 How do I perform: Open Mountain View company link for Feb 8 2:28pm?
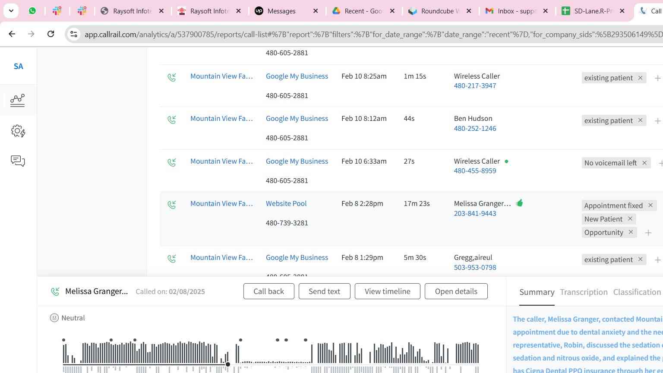click(x=221, y=203)
